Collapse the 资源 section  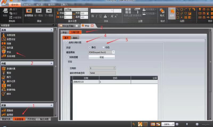pos(51,105)
